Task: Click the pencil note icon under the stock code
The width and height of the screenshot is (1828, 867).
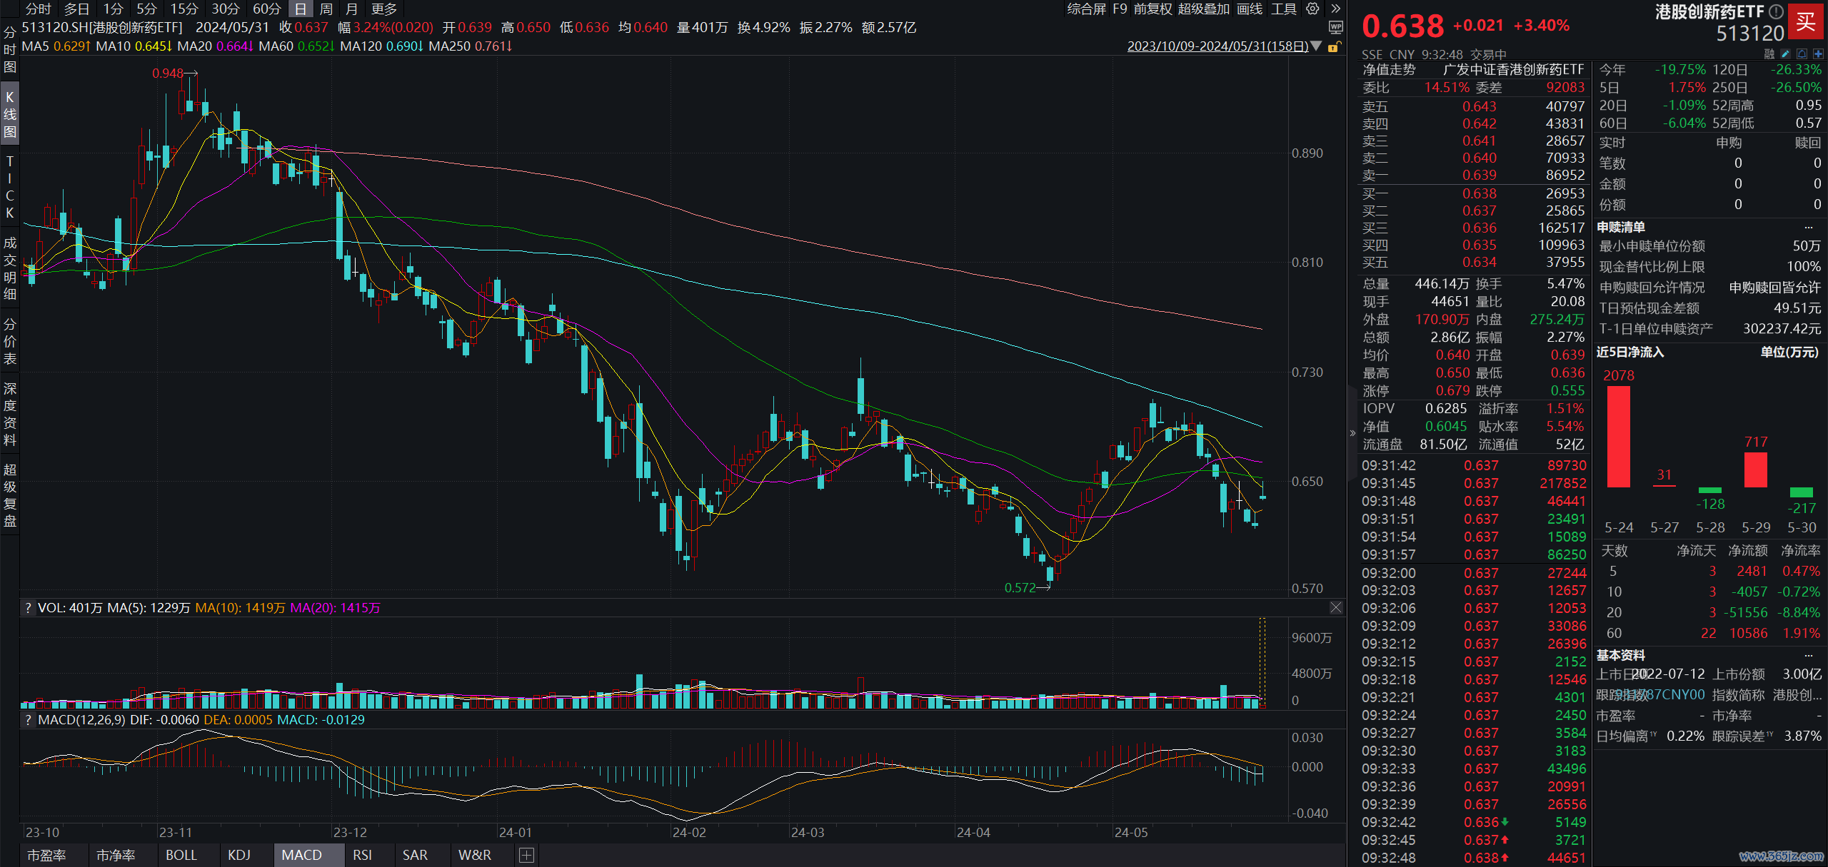Action: [1785, 54]
